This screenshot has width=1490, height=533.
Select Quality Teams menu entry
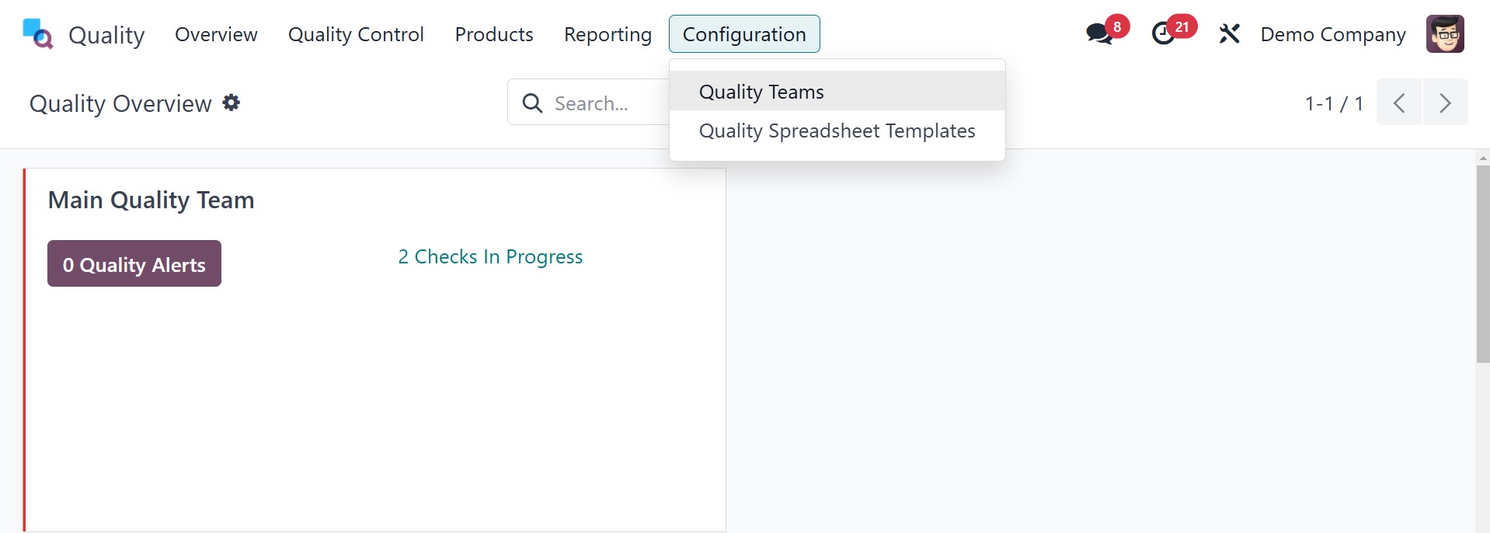[761, 92]
